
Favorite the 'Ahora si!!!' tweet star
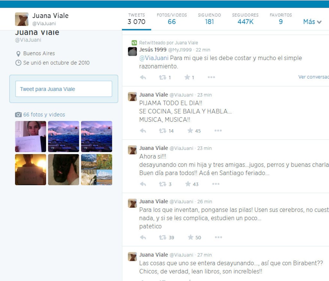tap(188, 184)
